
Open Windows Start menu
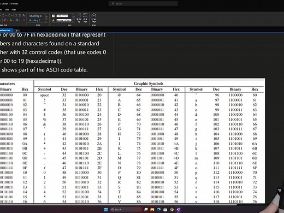pos(106,210)
